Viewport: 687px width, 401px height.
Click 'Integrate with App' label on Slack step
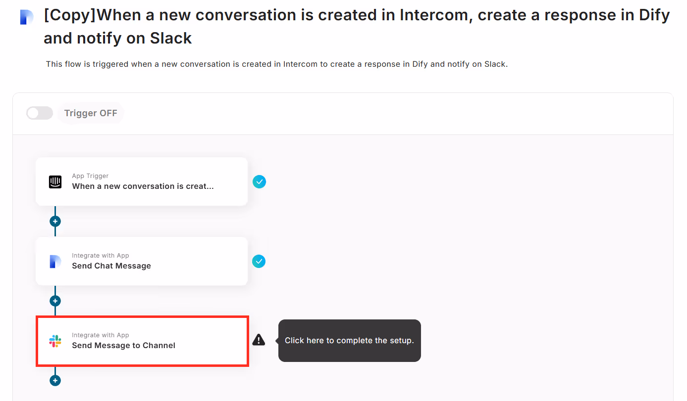coord(101,335)
